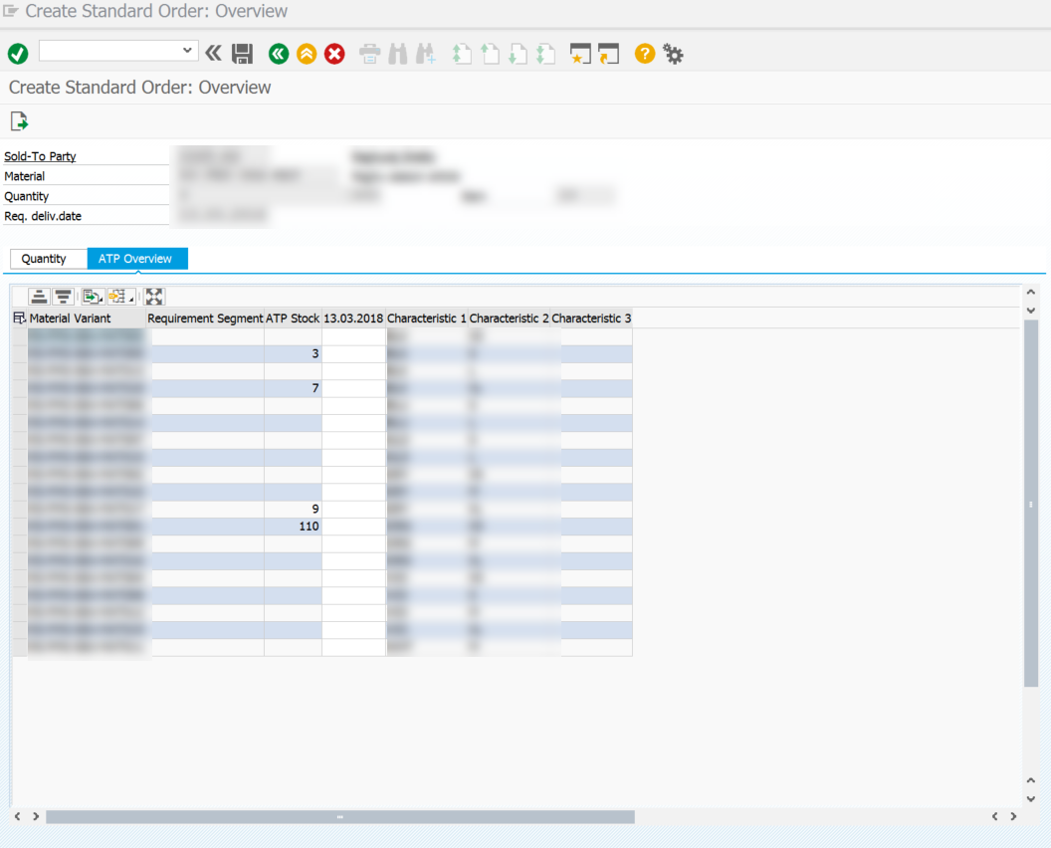Open the grid layout selection dropdown
This screenshot has width=1051, height=848.
[121, 297]
